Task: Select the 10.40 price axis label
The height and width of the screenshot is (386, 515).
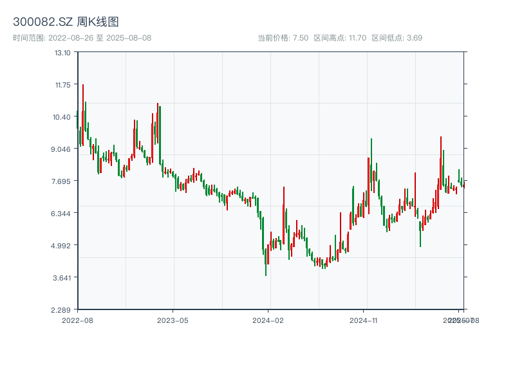Action: 62,117
